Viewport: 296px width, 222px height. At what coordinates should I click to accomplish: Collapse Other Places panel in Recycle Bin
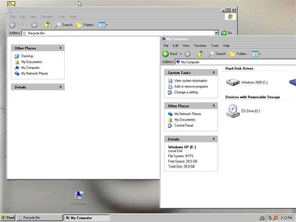60,48
